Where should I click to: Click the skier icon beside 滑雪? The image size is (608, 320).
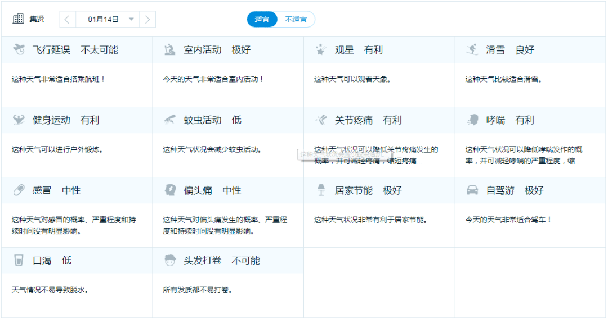coord(472,49)
